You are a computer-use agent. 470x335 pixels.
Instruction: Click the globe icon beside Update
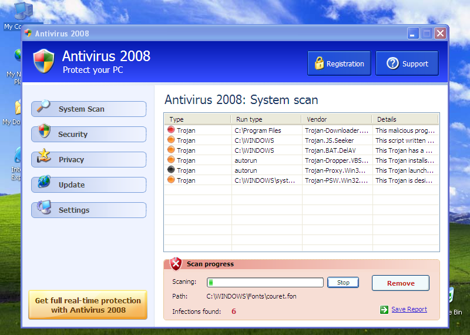pos(44,182)
